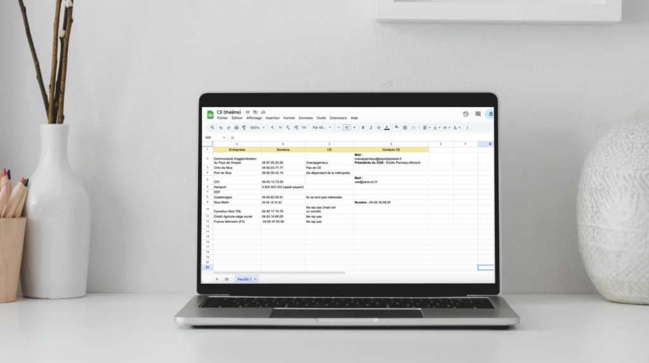Open the Affichage menu
Image resolution: width=649 pixels, height=363 pixels.
[x=254, y=118]
